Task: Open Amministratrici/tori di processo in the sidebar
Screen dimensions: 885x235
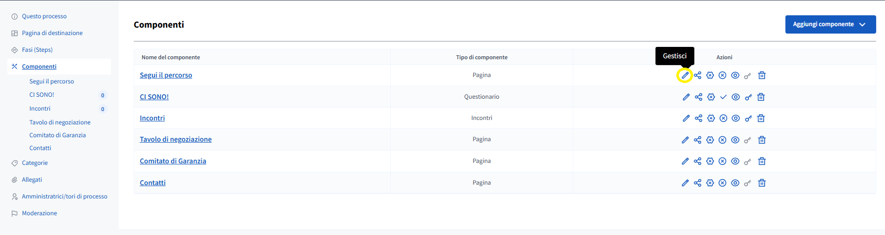Action: (64, 196)
